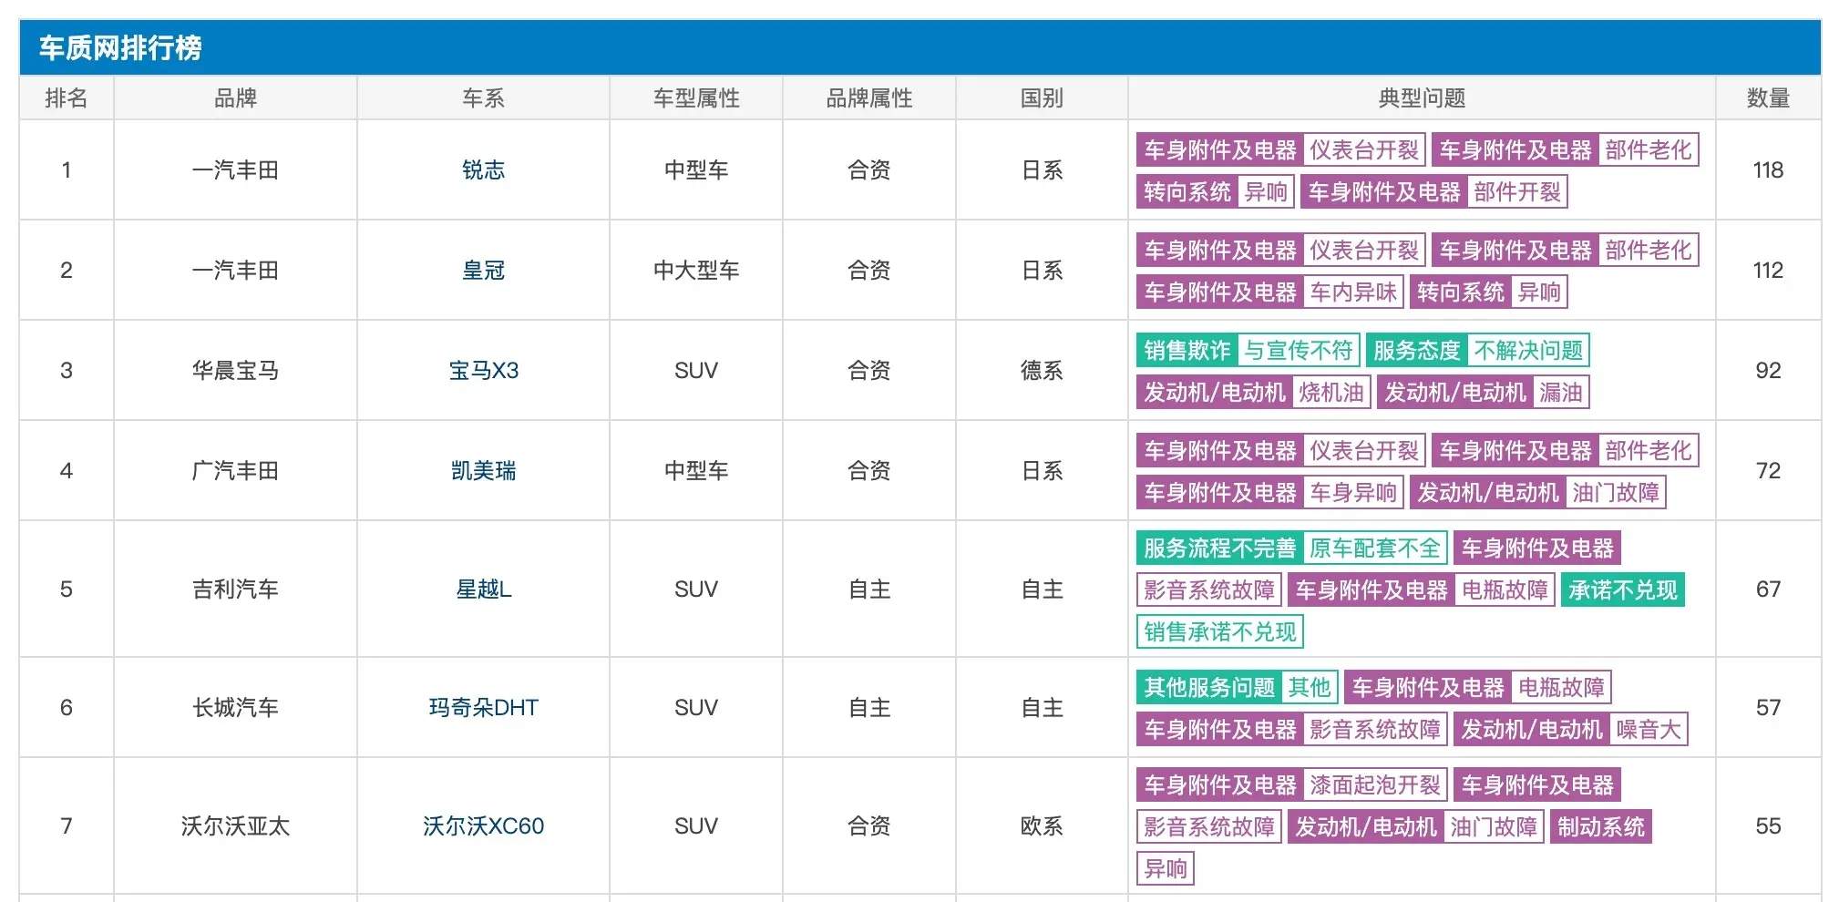Click the 中大型车 type cell
This screenshot has width=1839, height=902.
coord(696,271)
